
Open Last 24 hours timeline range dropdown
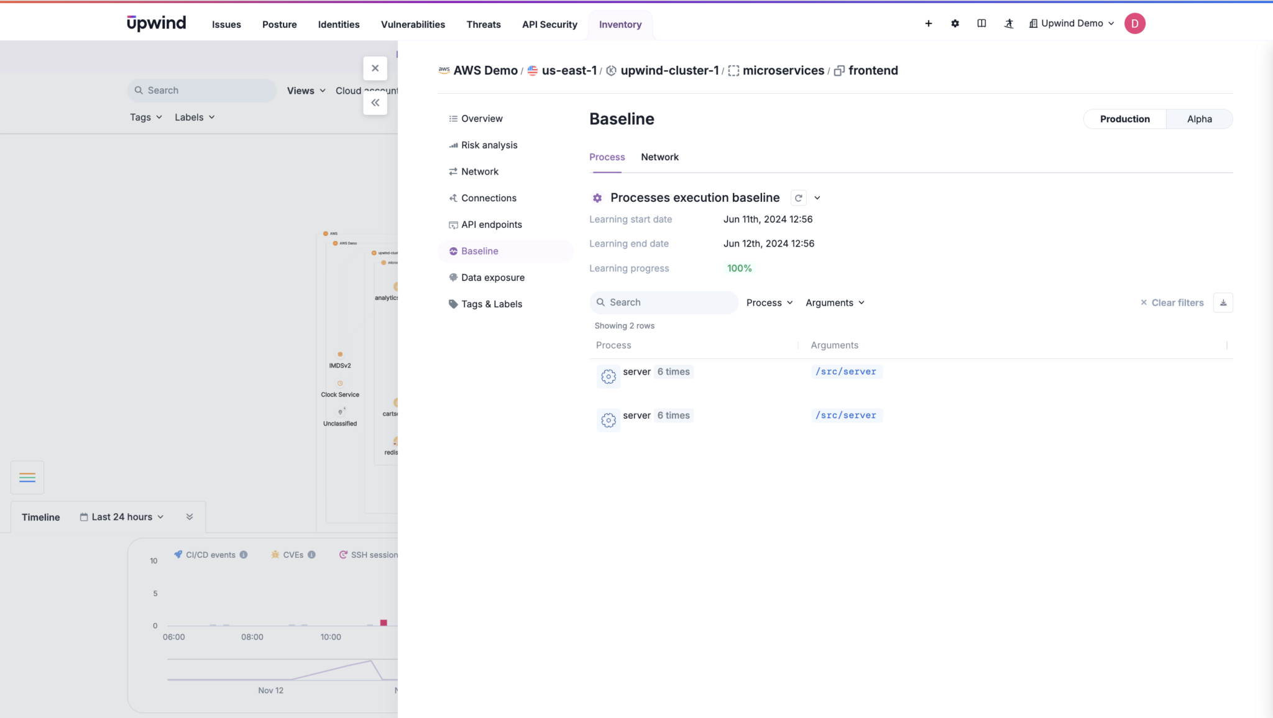pyautogui.click(x=122, y=517)
